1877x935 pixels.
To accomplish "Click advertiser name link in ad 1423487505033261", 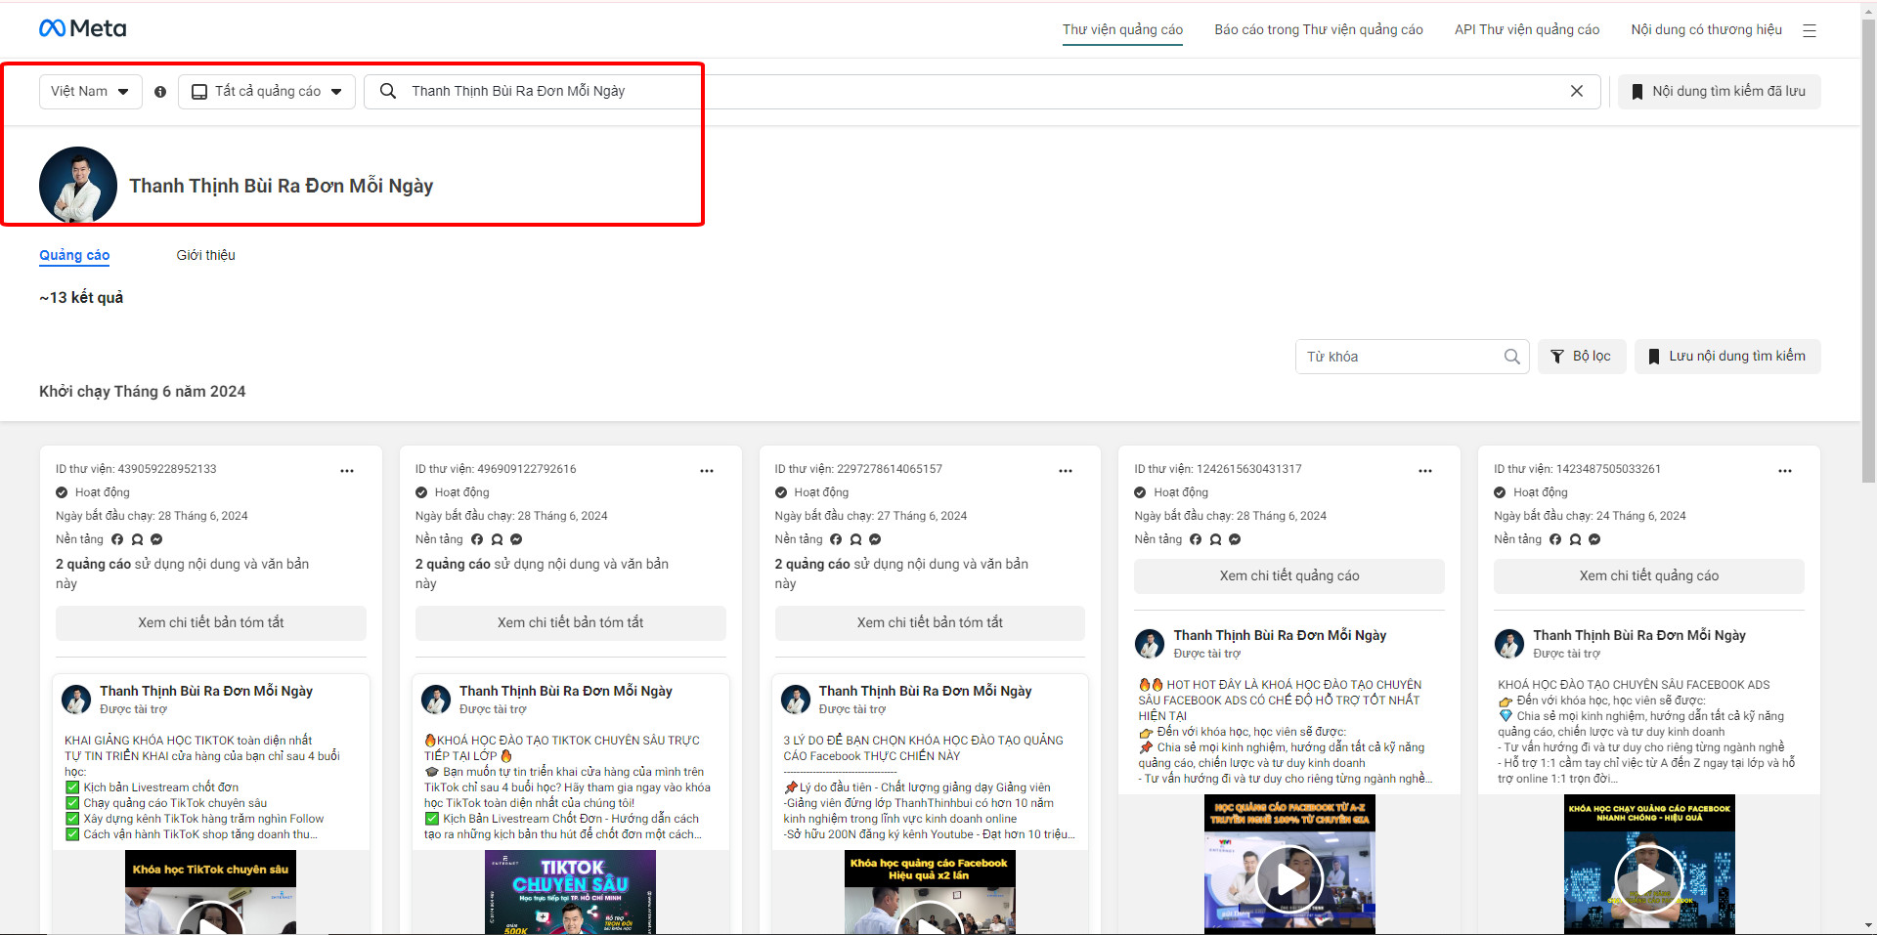I will [x=1639, y=635].
